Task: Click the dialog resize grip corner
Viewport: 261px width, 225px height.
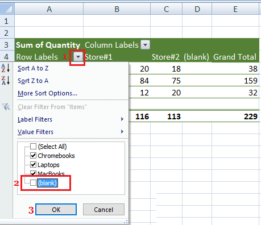Action: coord(126,222)
